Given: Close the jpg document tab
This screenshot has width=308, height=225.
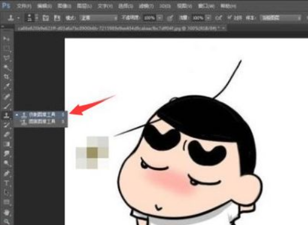Looking at the screenshot, I should (224, 29).
